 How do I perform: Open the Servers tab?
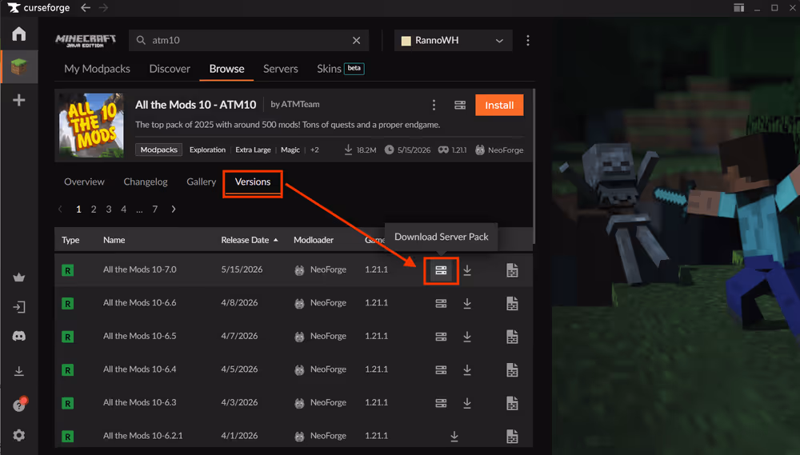pyautogui.click(x=281, y=69)
